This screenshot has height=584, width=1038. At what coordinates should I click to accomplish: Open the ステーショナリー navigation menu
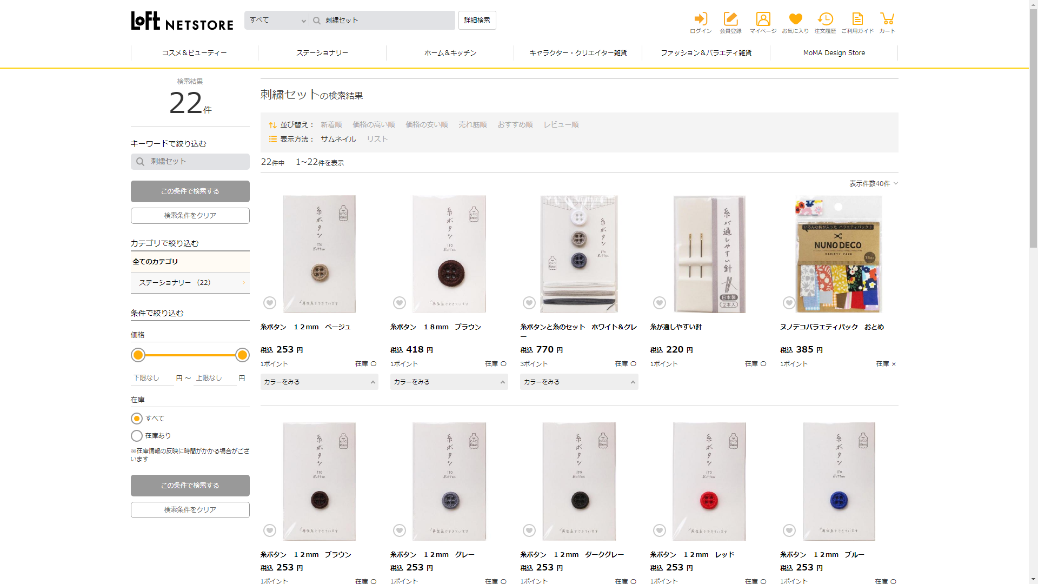point(322,53)
